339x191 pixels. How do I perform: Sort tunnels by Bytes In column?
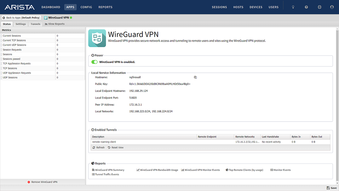pos(300,137)
